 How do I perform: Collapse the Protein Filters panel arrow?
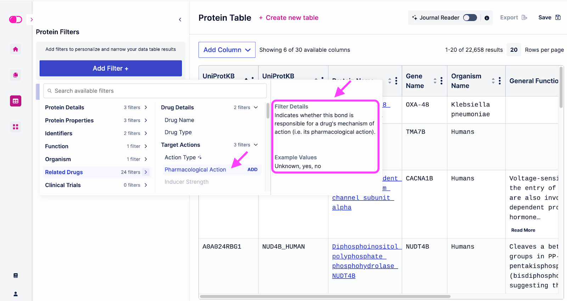click(180, 20)
